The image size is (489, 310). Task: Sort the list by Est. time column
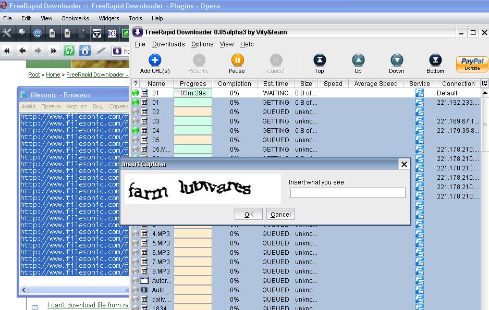(275, 83)
